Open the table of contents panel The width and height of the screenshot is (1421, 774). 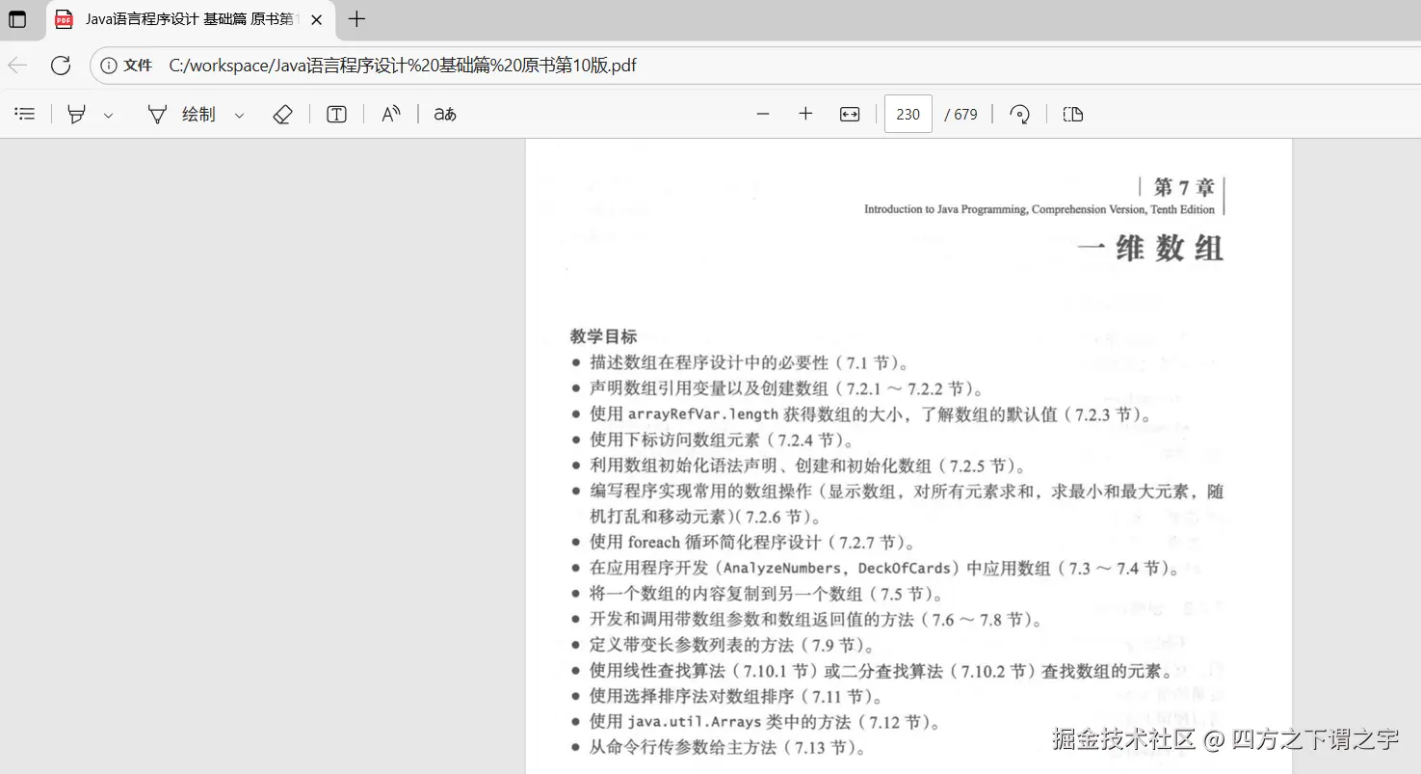pyautogui.click(x=24, y=114)
